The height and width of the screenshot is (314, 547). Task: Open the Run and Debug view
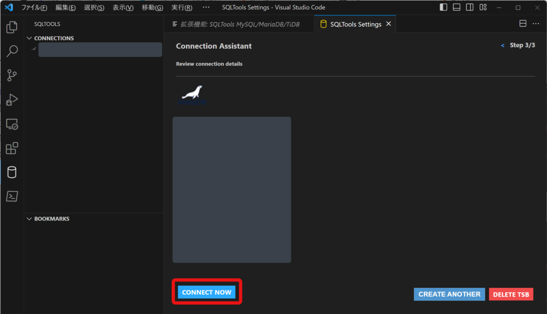[12, 100]
